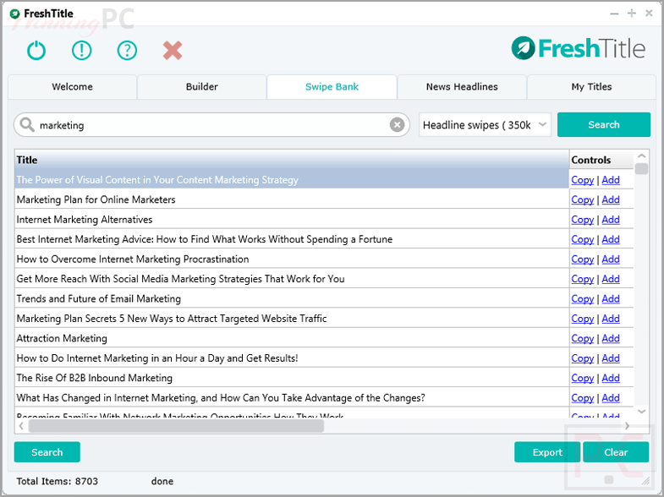This screenshot has height=497, width=664.
Task: Click the search keyword input field
Action: coord(211,125)
